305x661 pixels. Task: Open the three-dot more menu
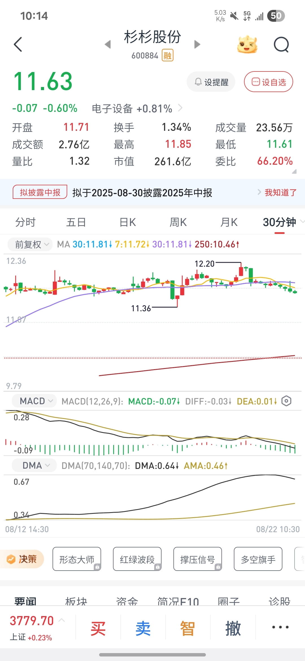280,627
